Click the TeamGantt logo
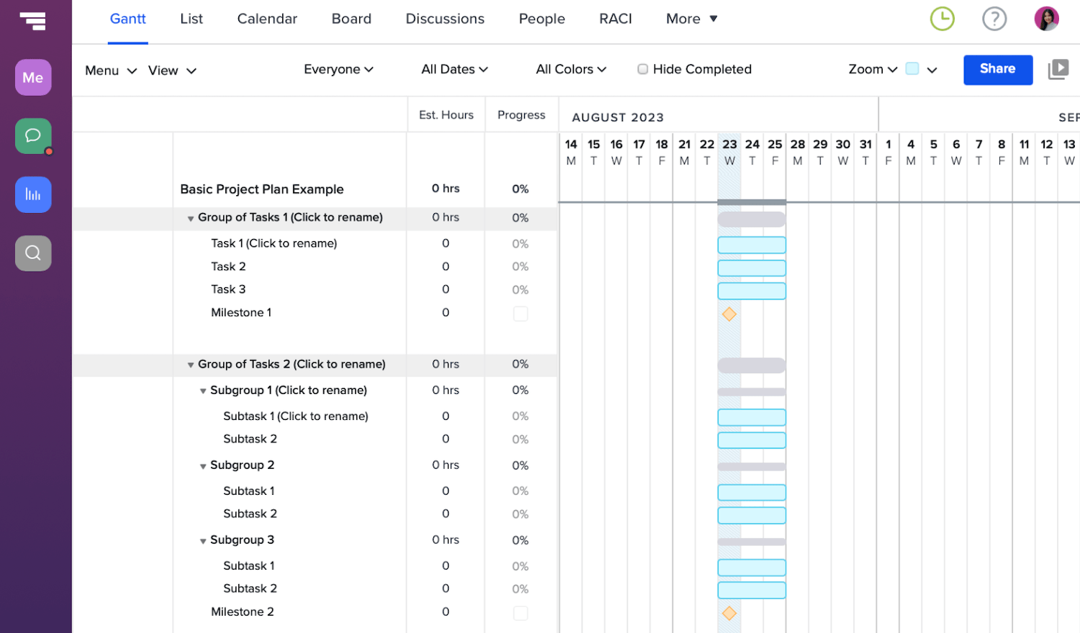 click(33, 21)
